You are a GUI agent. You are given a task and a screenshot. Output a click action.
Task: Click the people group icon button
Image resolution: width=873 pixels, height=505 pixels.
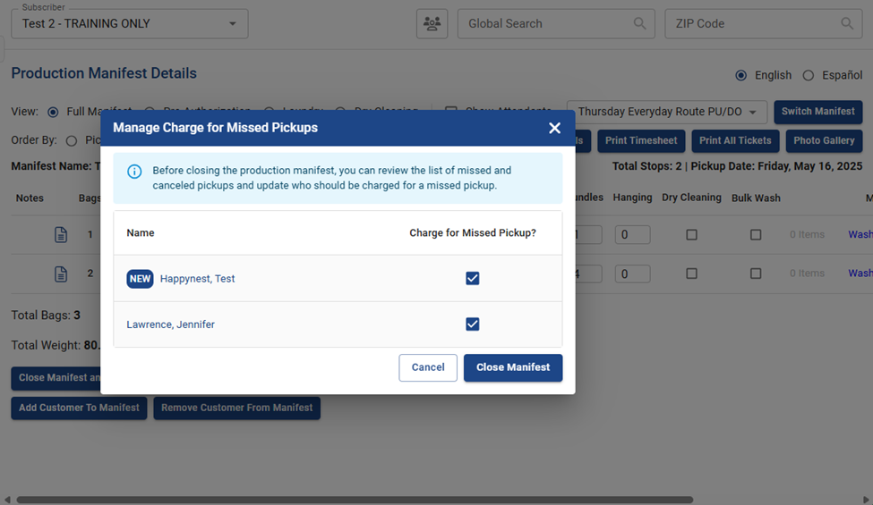click(x=432, y=24)
